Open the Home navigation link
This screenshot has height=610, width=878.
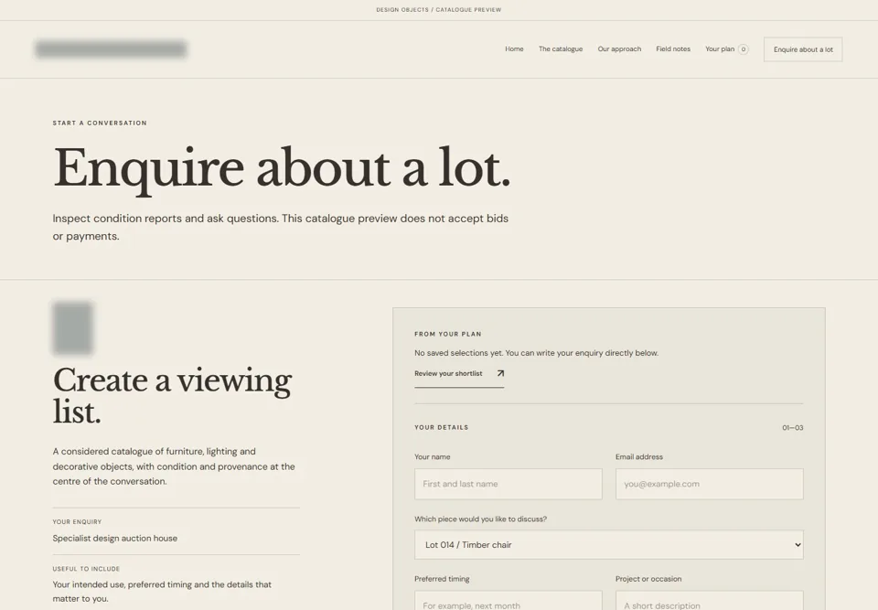point(514,49)
